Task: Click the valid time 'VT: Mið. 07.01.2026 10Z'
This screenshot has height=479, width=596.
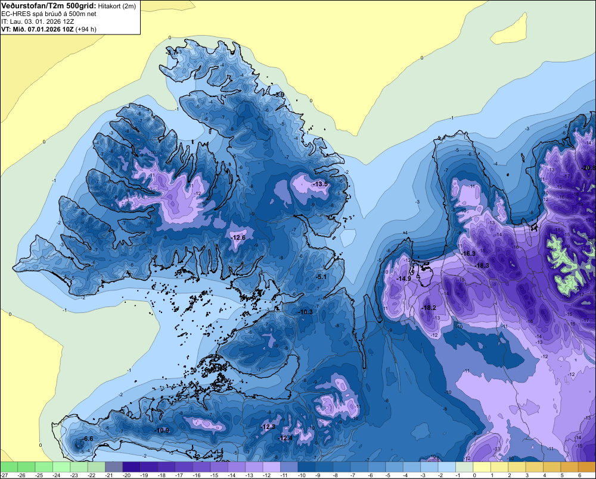Action: coord(38,29)
